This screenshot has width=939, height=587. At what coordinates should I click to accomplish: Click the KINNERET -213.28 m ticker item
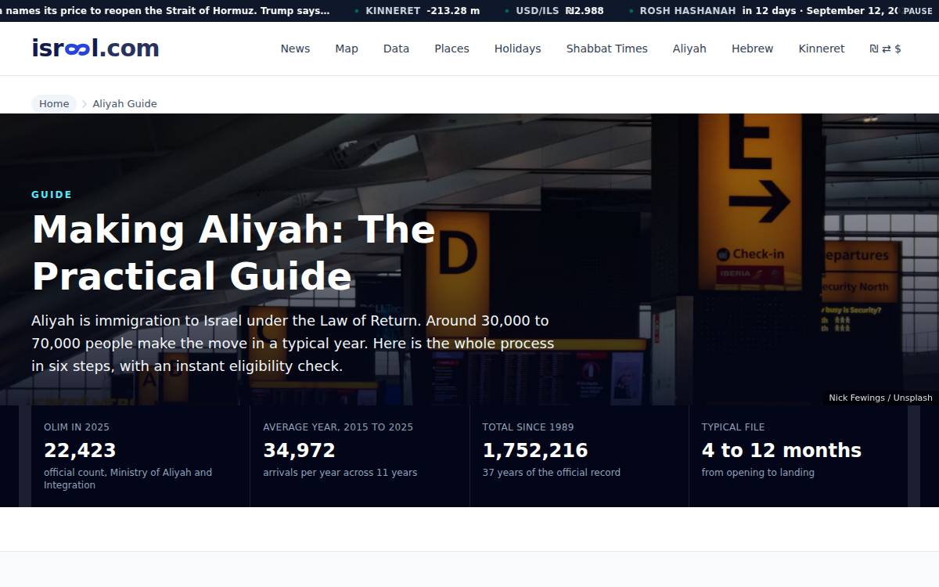423,11
